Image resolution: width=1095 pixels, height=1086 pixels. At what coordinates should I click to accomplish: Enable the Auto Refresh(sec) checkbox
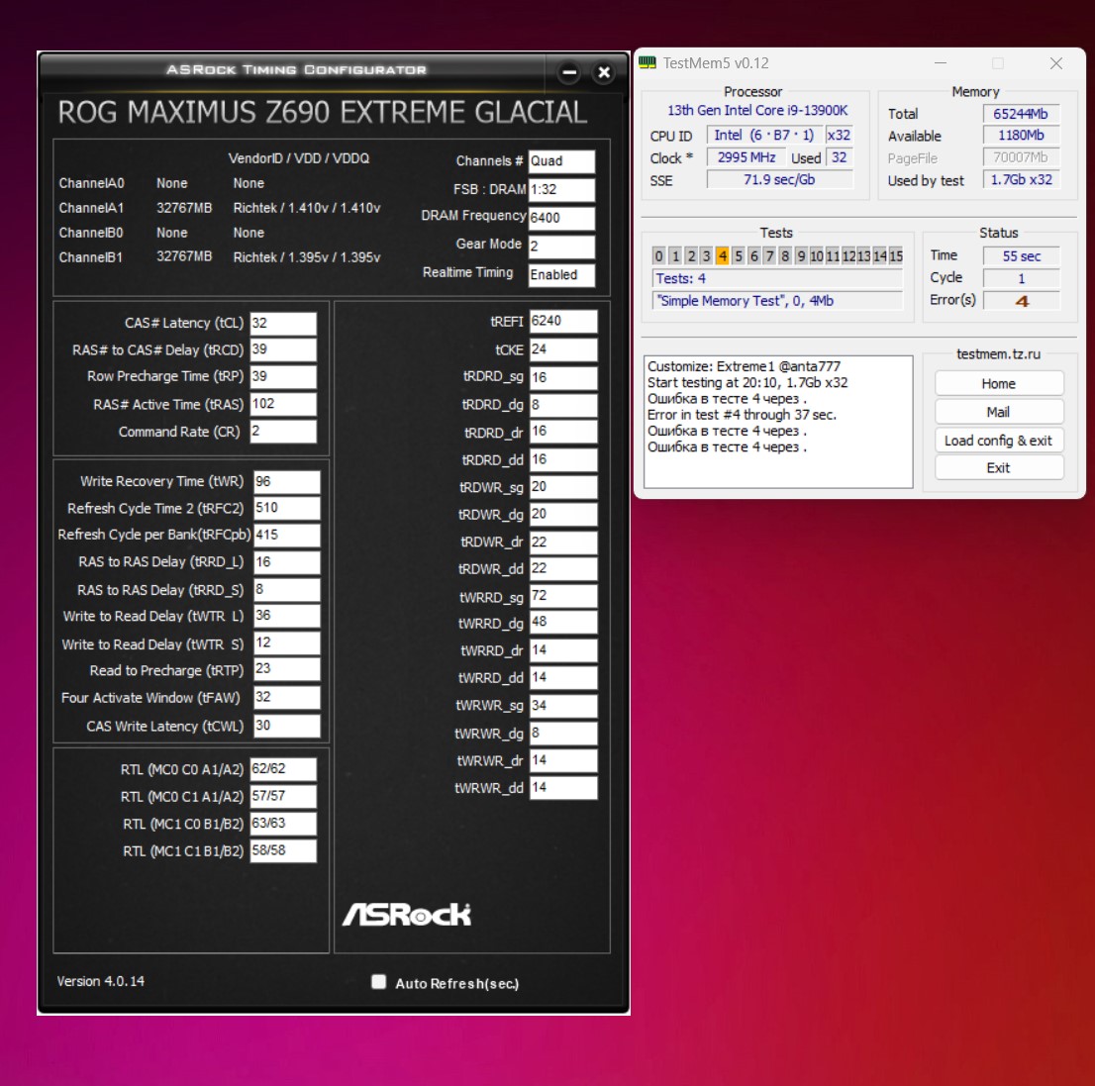click(378, 982)
